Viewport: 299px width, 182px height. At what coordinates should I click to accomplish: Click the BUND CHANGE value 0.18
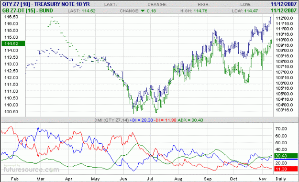tap(151, 11)
